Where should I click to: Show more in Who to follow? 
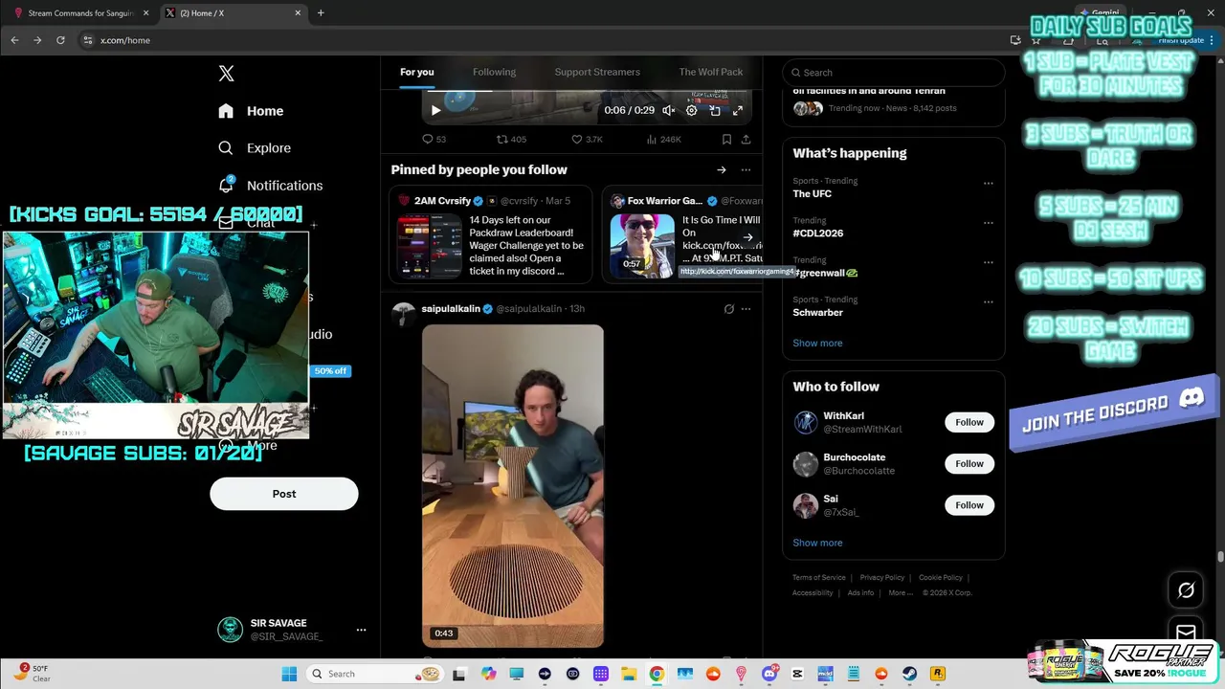click(817, 543)
